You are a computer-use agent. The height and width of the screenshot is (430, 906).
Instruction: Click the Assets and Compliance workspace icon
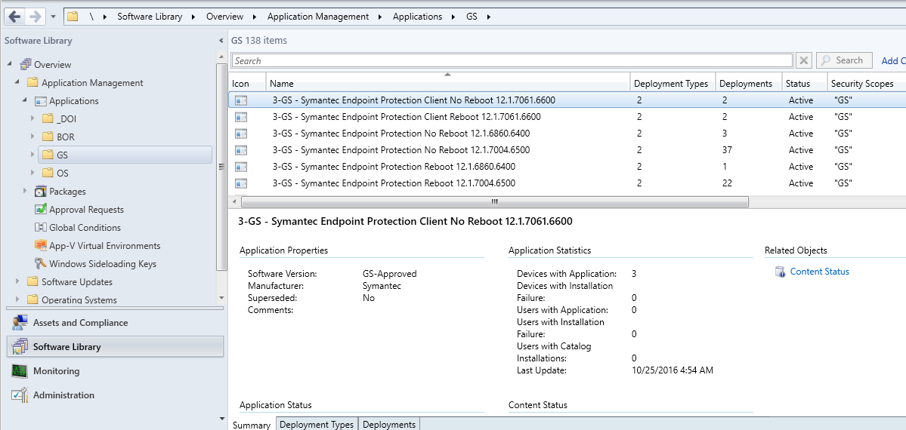(20, 323)
